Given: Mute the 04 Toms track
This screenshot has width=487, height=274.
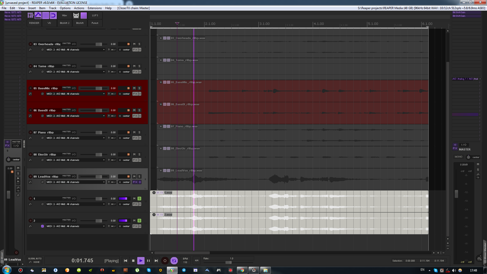Looking at the screenshot, I should click(x=134, y=66).
